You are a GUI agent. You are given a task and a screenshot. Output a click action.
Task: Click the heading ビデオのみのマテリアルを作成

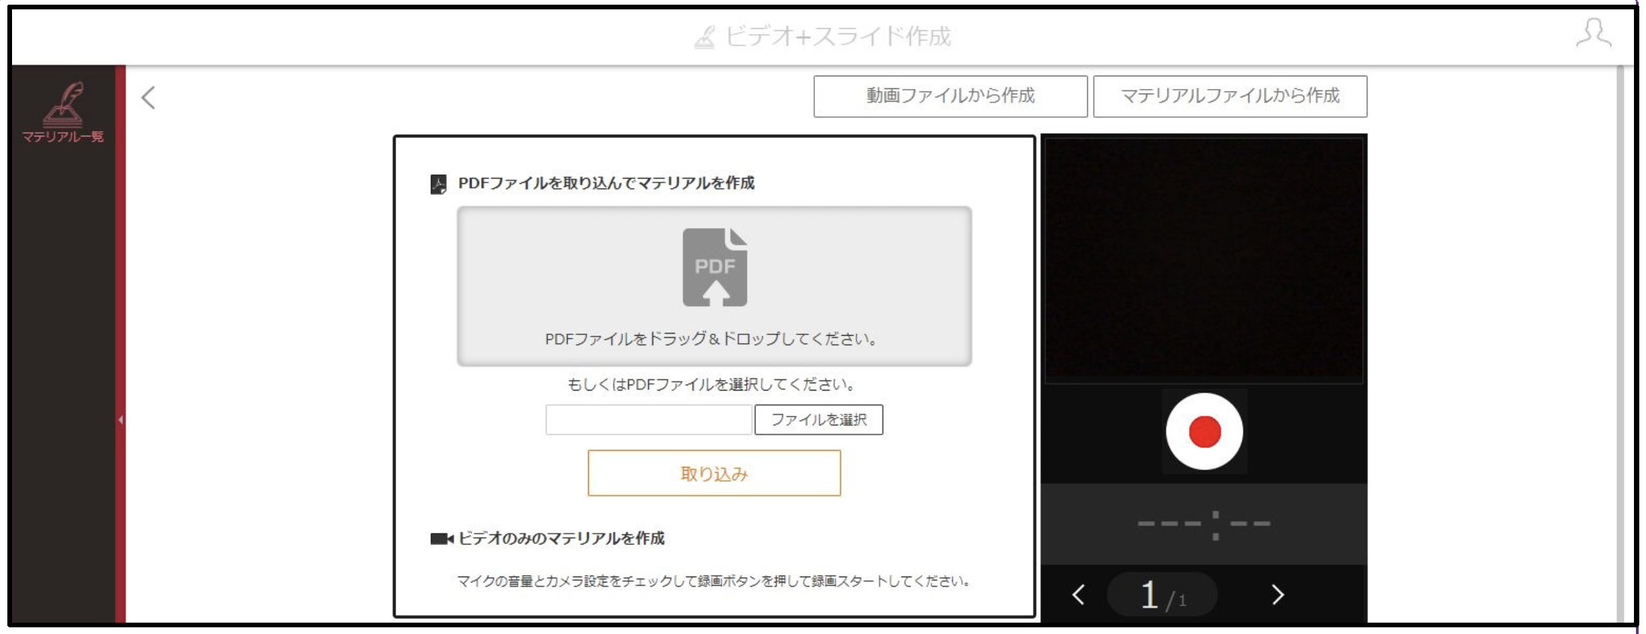coord(561,538)
